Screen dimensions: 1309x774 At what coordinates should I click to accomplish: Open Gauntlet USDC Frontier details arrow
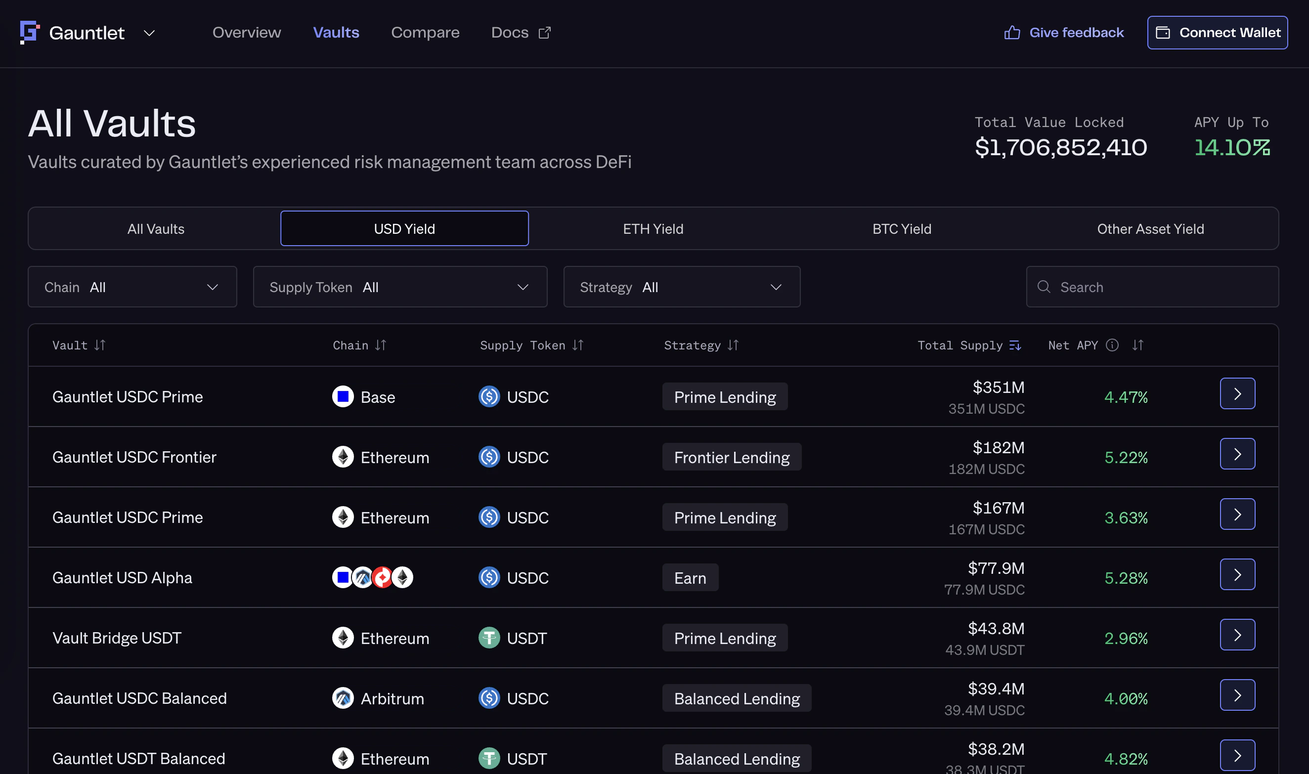pyautogui.click(x=1237, y=454)
